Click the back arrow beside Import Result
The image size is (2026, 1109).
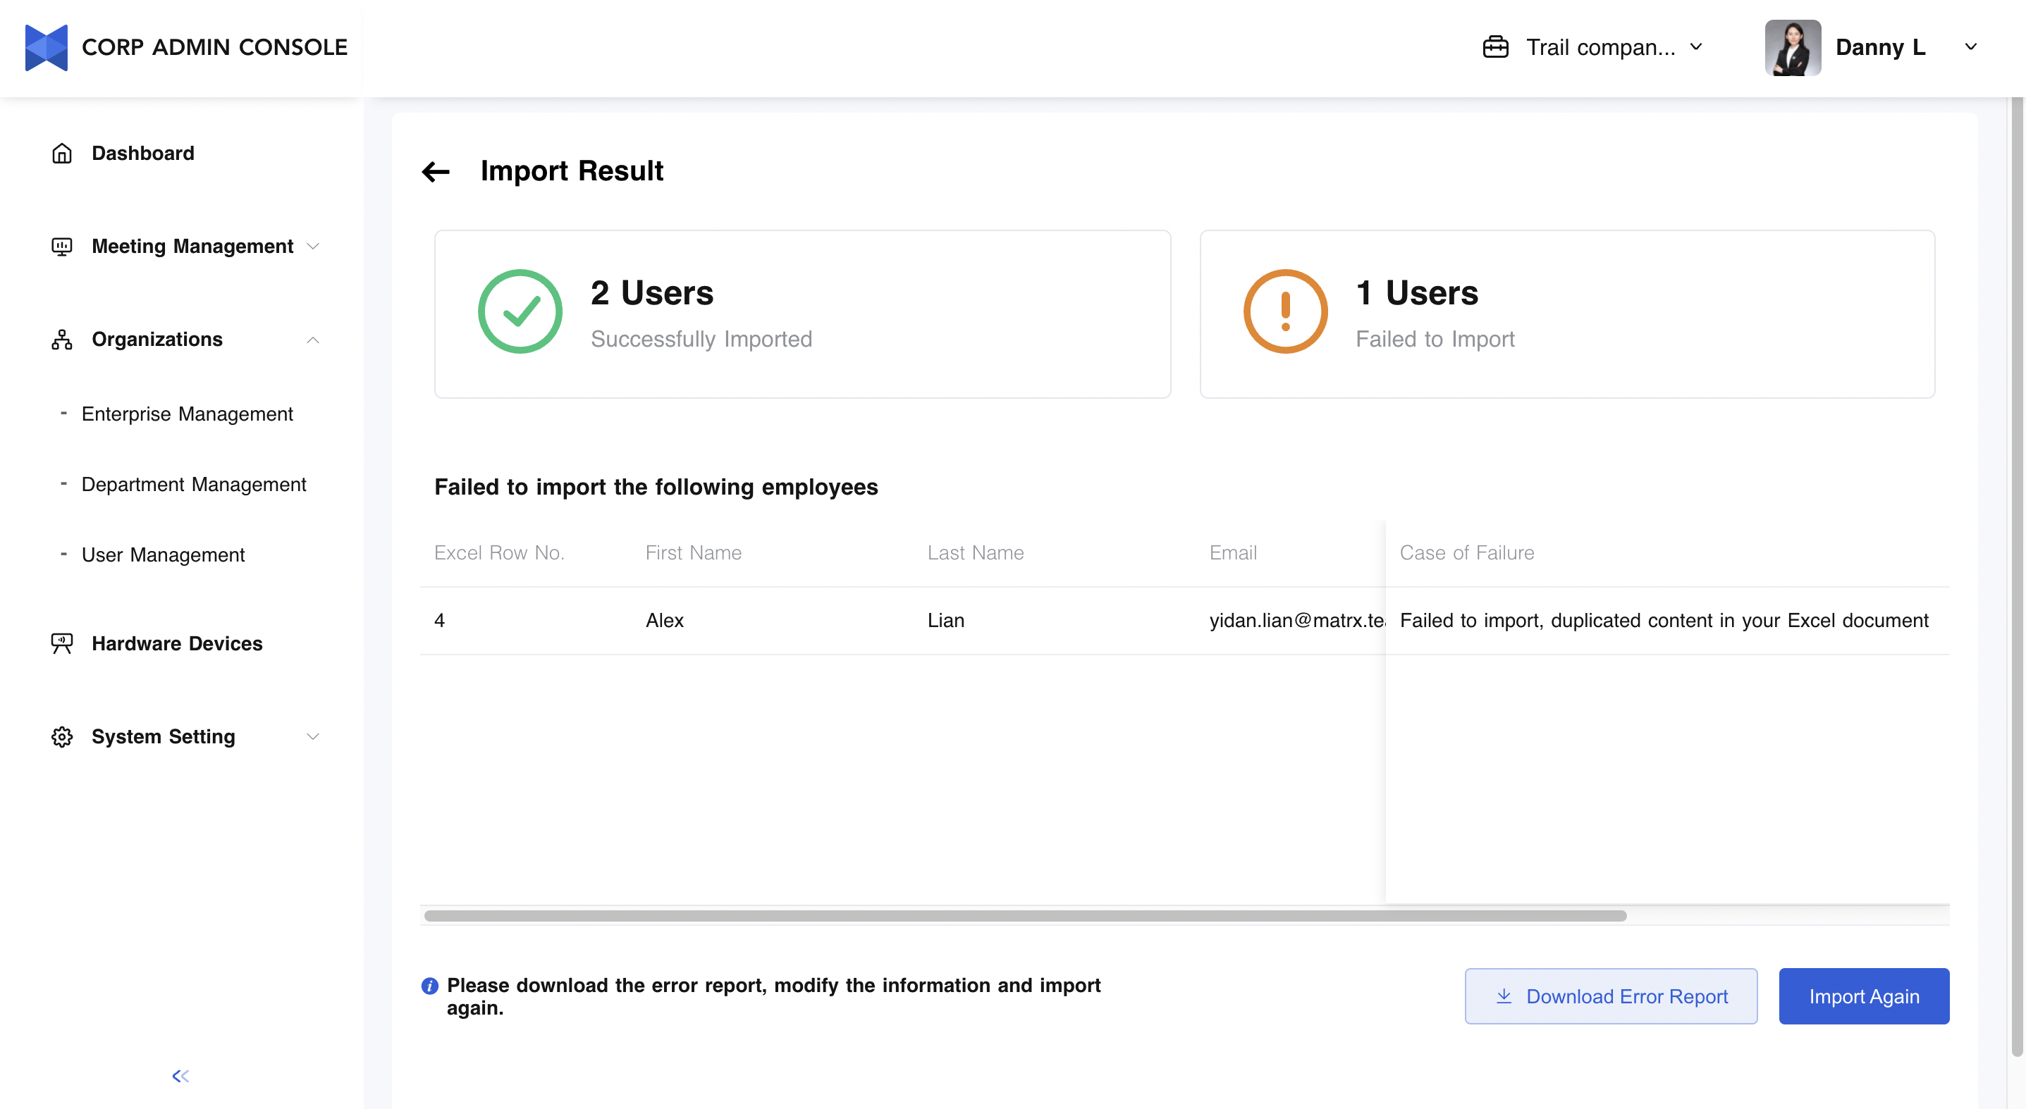click(436, 171)
